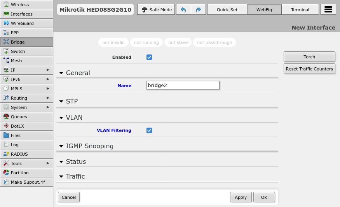Open the Partition sidebar item

click(x=19, y=173)
